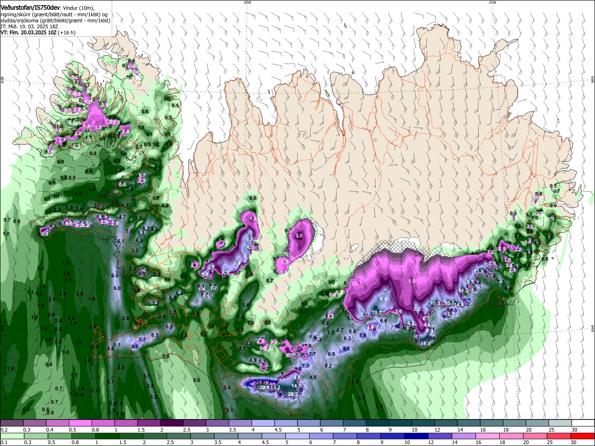595x446 pixels.
Task: Click the white swatch ending the upper legend scale
Action: pos(583,423)
